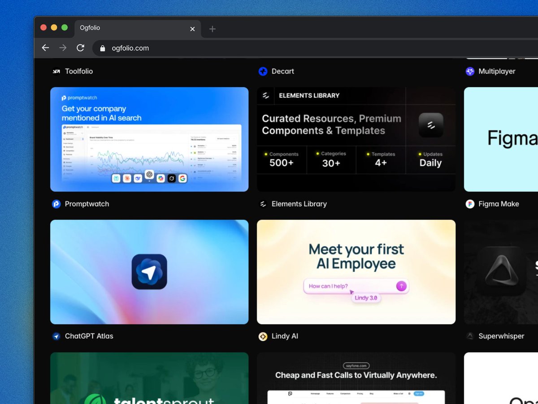Select the Ogfolio browser tab
Image resolution: width=538 pixels, height=404 pixels.
[138, 28]
